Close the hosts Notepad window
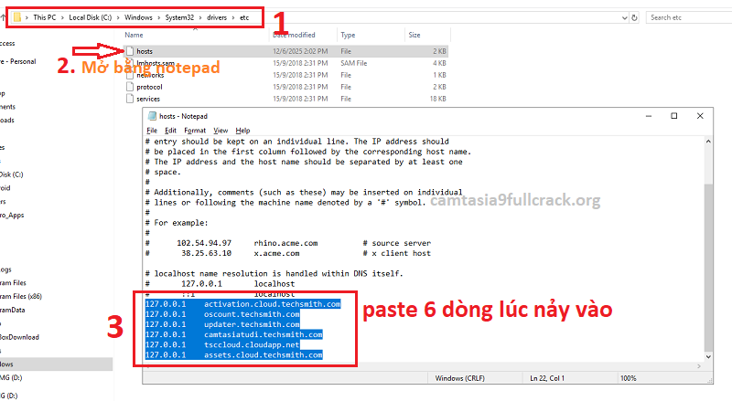The height and width of the screenshot is (401, 732). (x=700, y=116)
